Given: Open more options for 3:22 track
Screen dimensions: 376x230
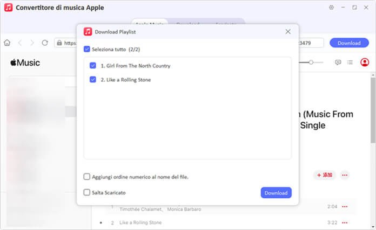Looking at the screenshot, I should click(345, 222).
